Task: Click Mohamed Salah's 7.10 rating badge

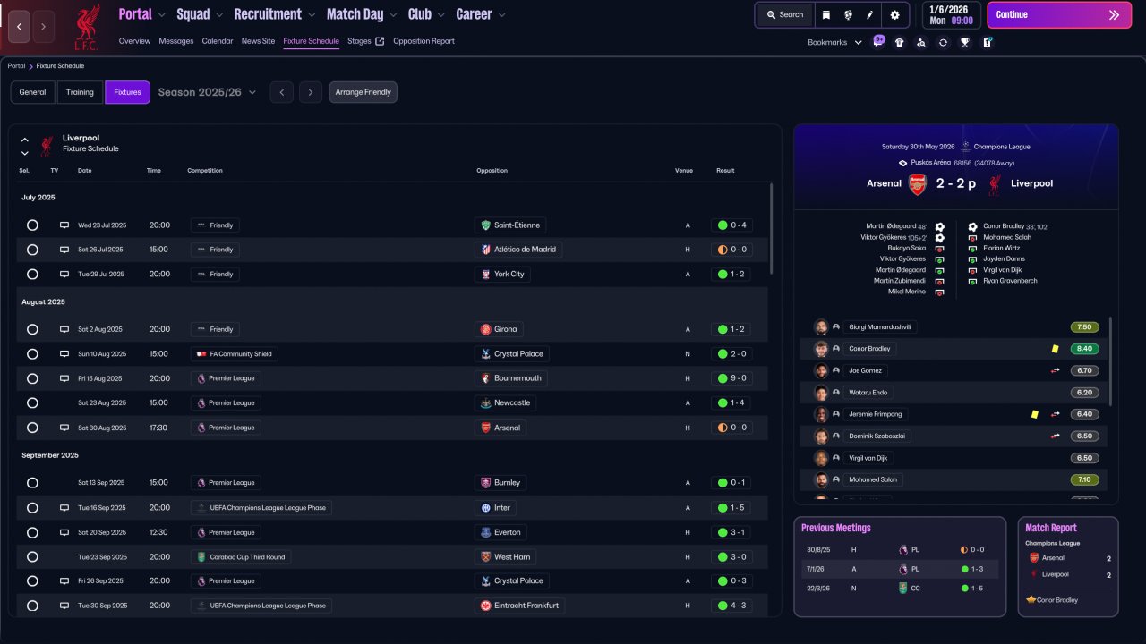Action: (x=1084, y=479)
